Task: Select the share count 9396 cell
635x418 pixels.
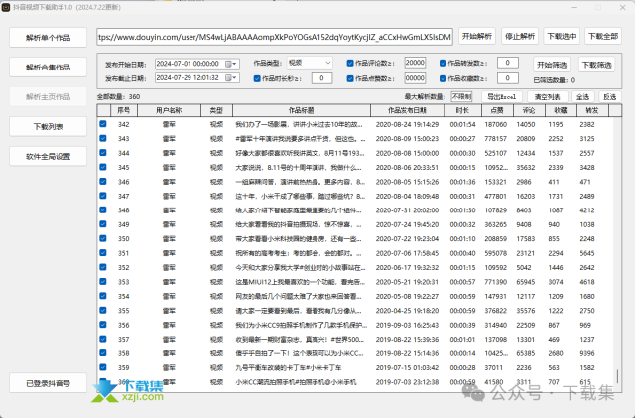Action: [x=586, y=353]
